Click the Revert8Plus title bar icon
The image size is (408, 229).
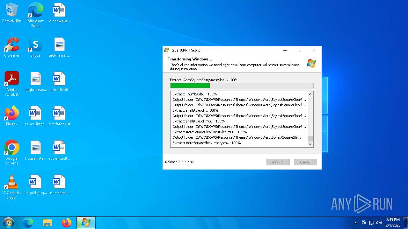tap(166, 50)
